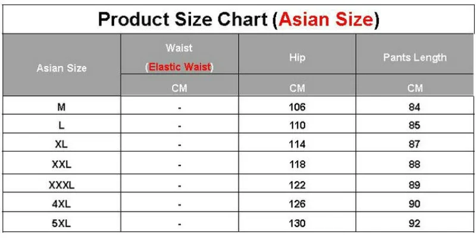Click the hip value 106

(297, 108)
